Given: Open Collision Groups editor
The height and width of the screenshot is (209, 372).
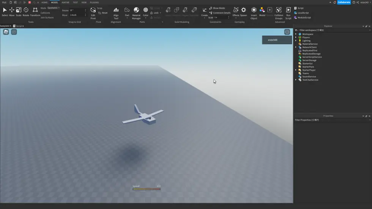Looking at the screenshot, I should pos(279,13).
